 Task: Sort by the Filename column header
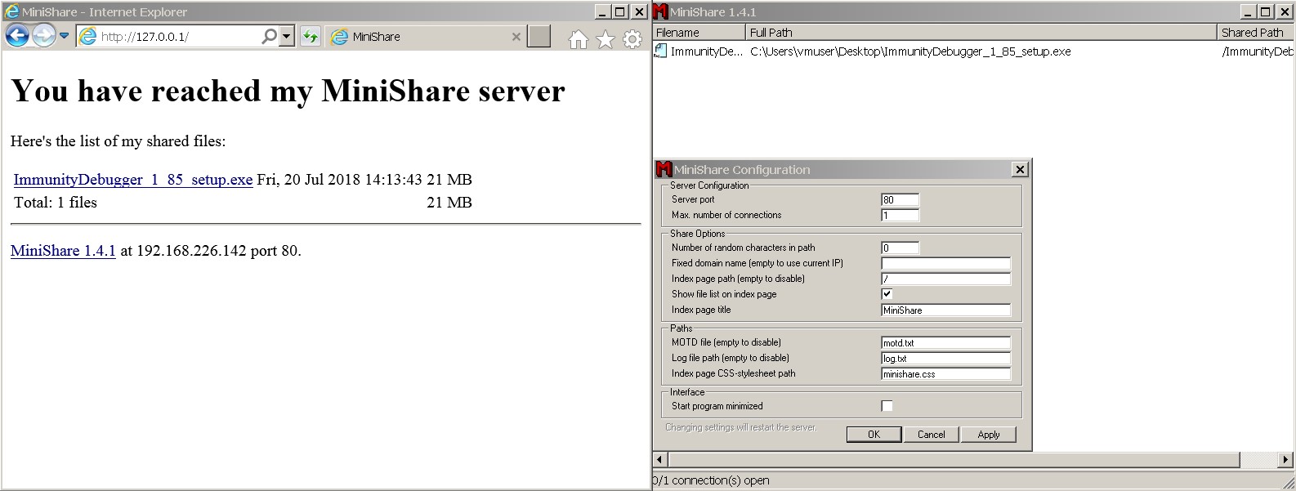point(699,33)
